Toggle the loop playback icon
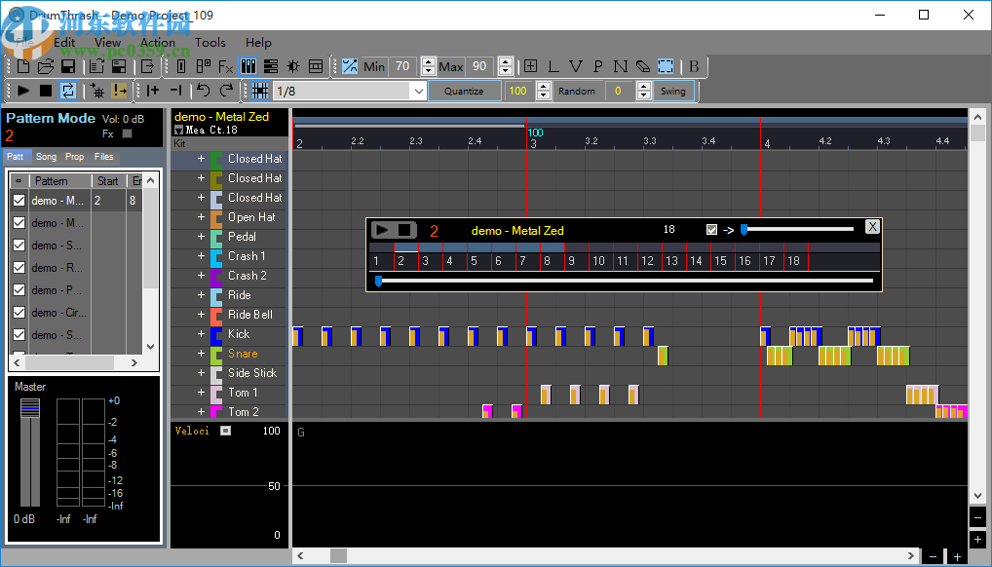This screenshot has width=992, height=567. pyautogui.click(x=68, y=91)
